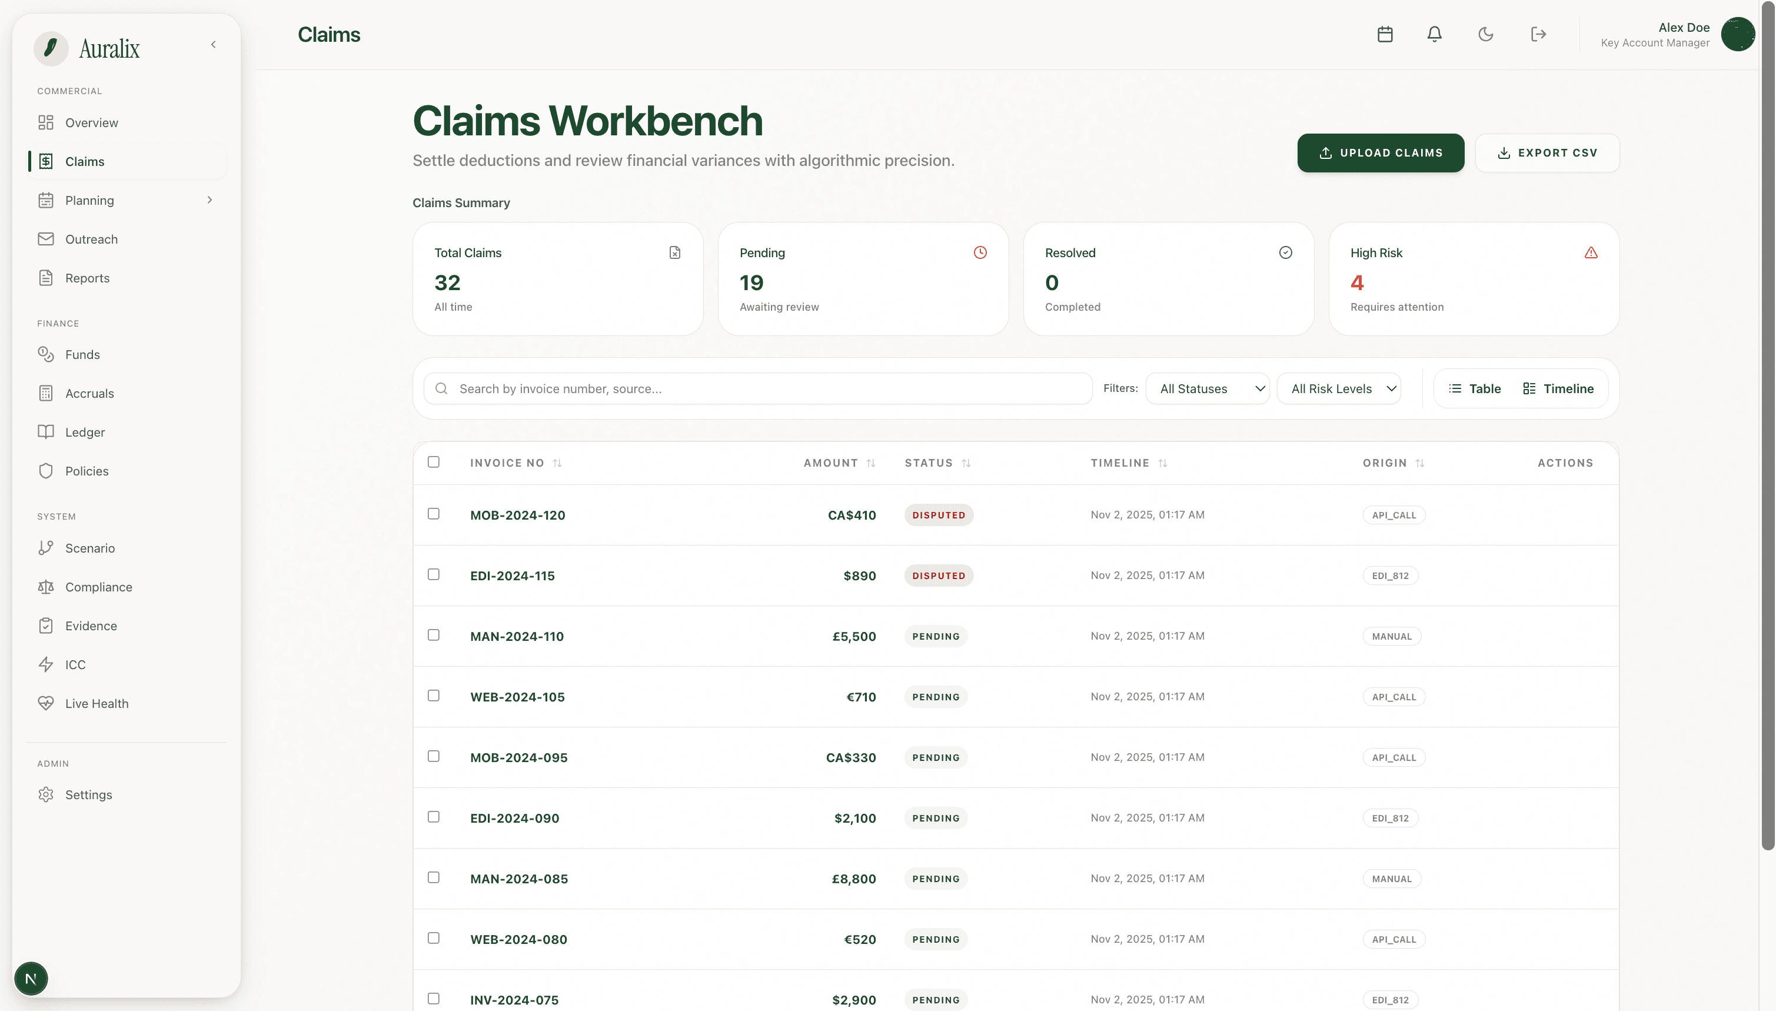Open the All Statuses filter dropdown
The width and height of the screenshot is (1776, 1011).
1208,388
